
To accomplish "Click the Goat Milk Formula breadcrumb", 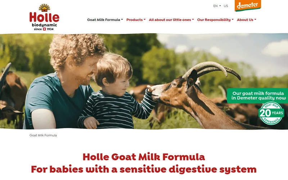I will coord(43,135).
